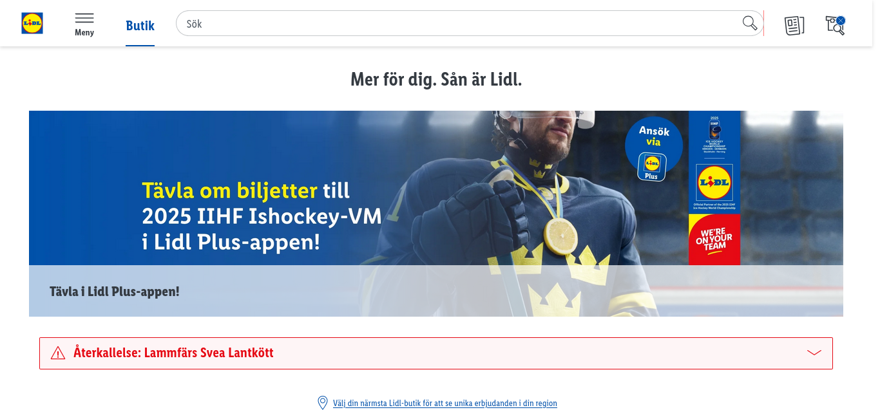
Task: Click the IIHF World Championship logo
Action: (714, 134)
